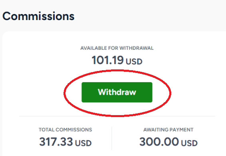
Task: Click the USD label beside 101.19
Action: click(x=134, y=61)
